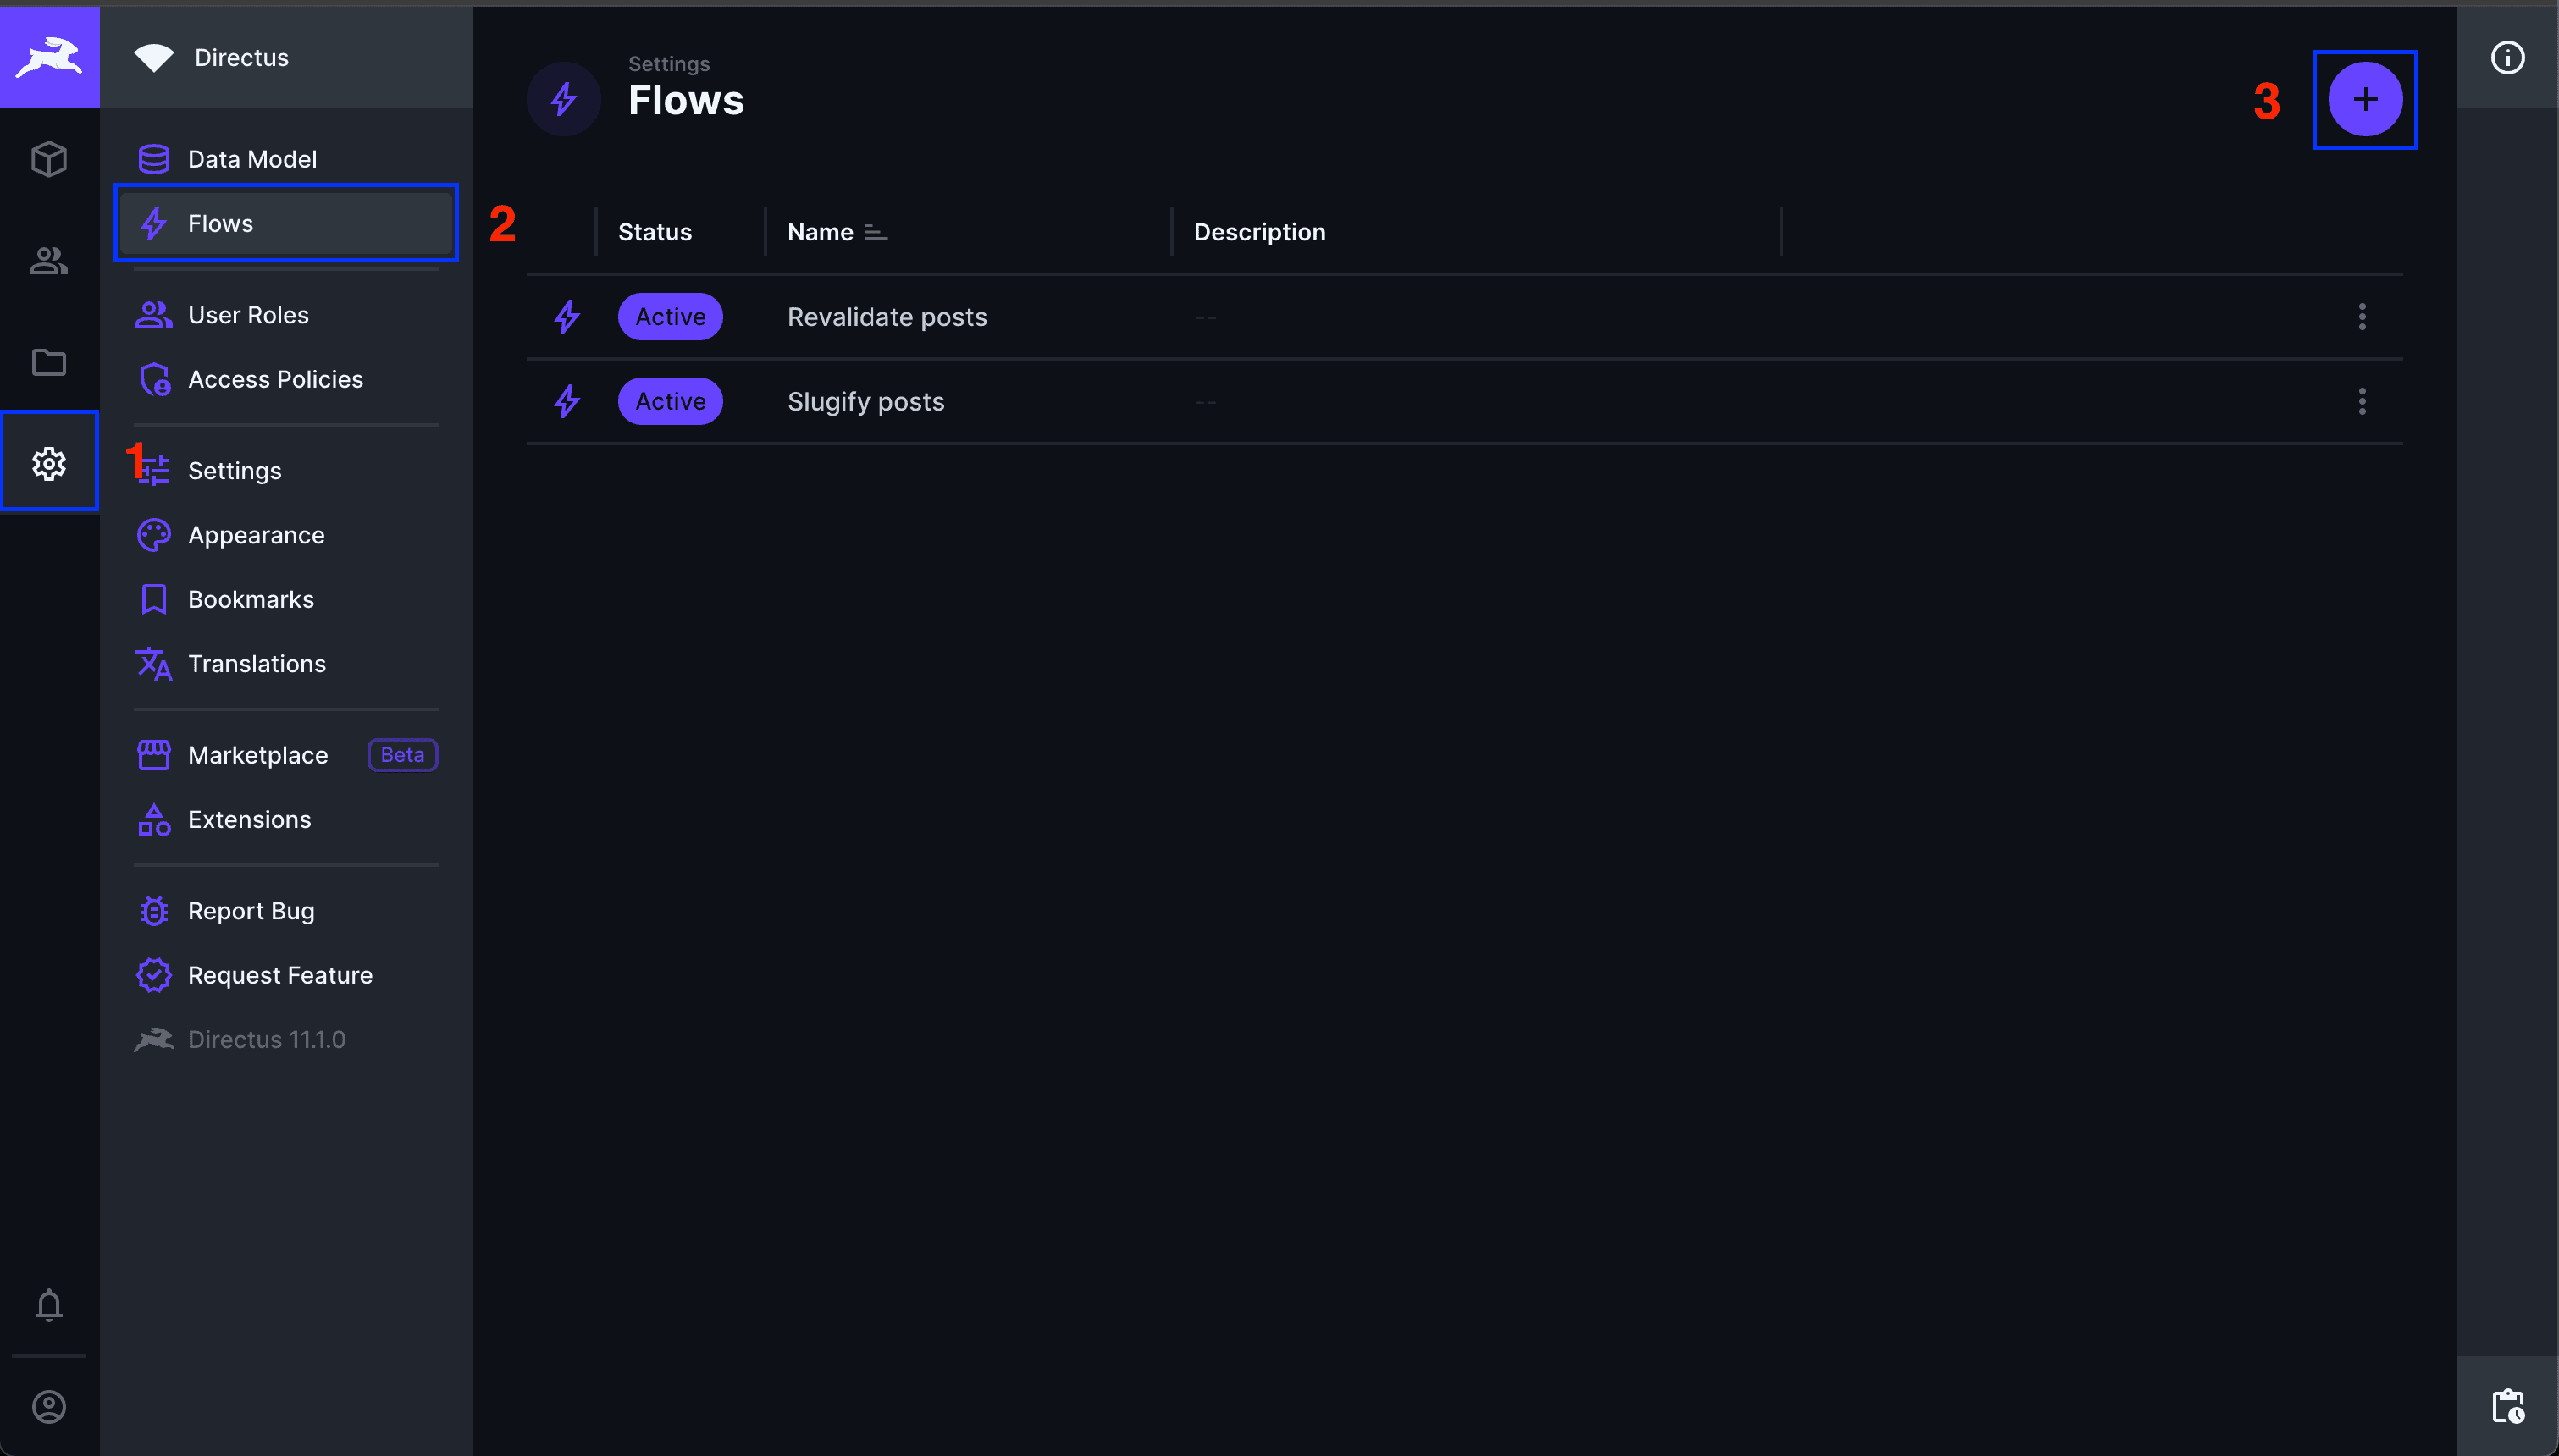Screen dimensions: 2559x1456
Task: Expand options for Revalidate posts row
Action: tap(2363, 316)
